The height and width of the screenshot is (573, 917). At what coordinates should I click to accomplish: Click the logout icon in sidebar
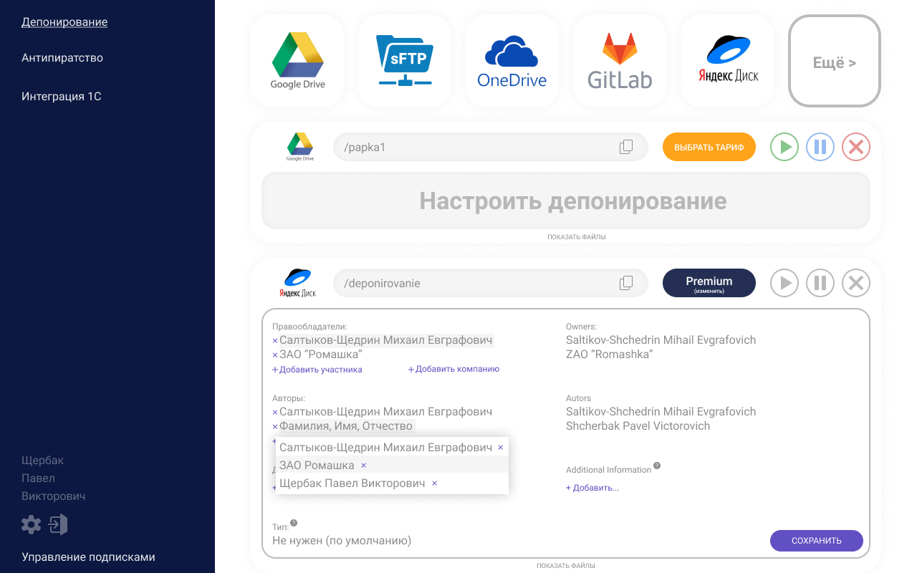click(58, 524)
